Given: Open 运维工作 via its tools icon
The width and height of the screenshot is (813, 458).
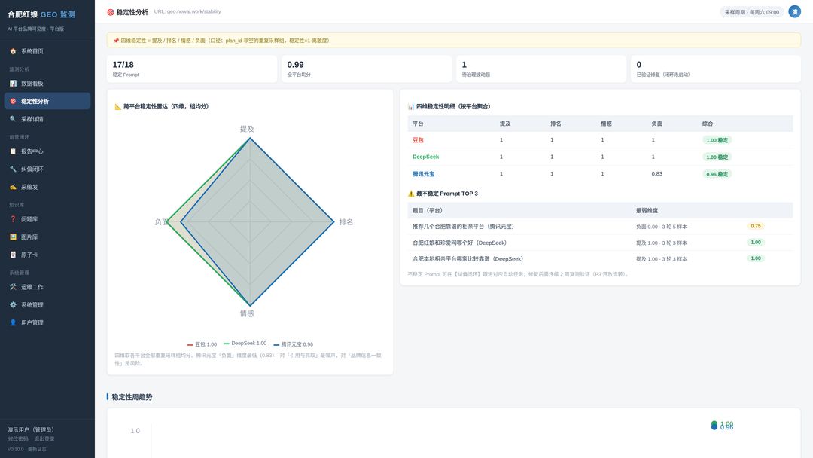Looking at the screenshot, I should [x=13, y=287].
